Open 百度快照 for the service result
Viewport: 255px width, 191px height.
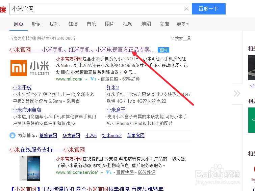pos(125,172)
